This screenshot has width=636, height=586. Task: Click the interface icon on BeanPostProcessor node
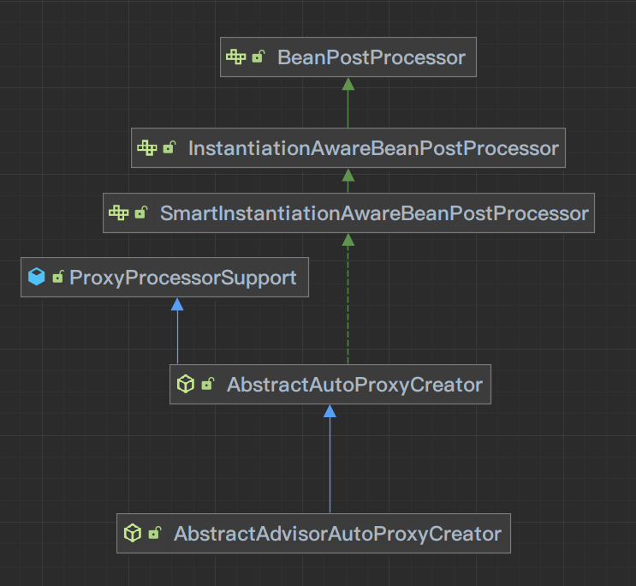pos(235,57)
